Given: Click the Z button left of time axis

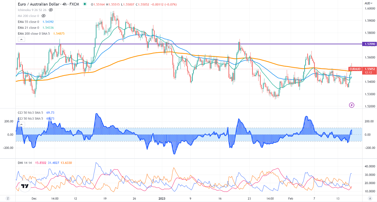Looking at the screenshot, I should (x=8, y=199).
